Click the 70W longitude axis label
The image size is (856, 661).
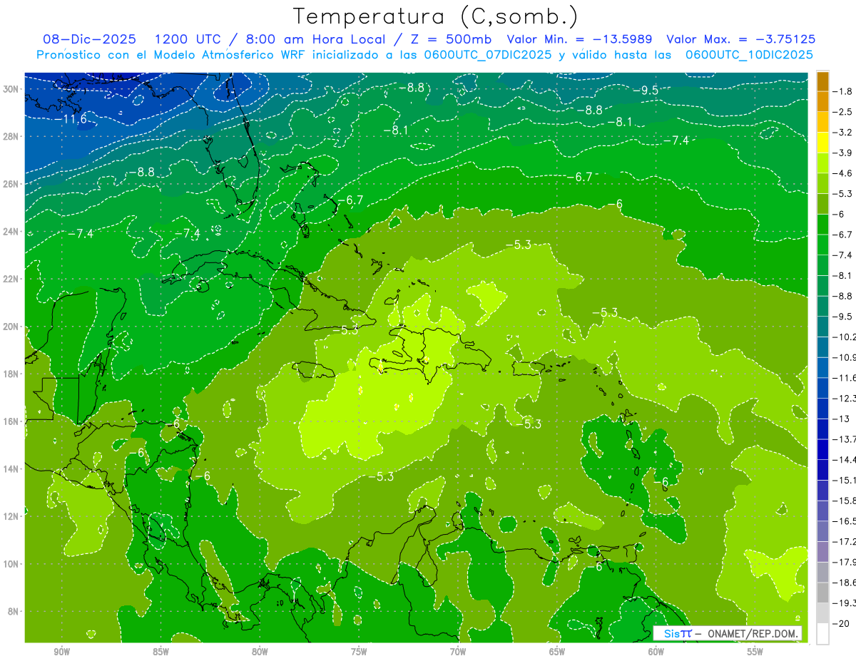point(458,652)
